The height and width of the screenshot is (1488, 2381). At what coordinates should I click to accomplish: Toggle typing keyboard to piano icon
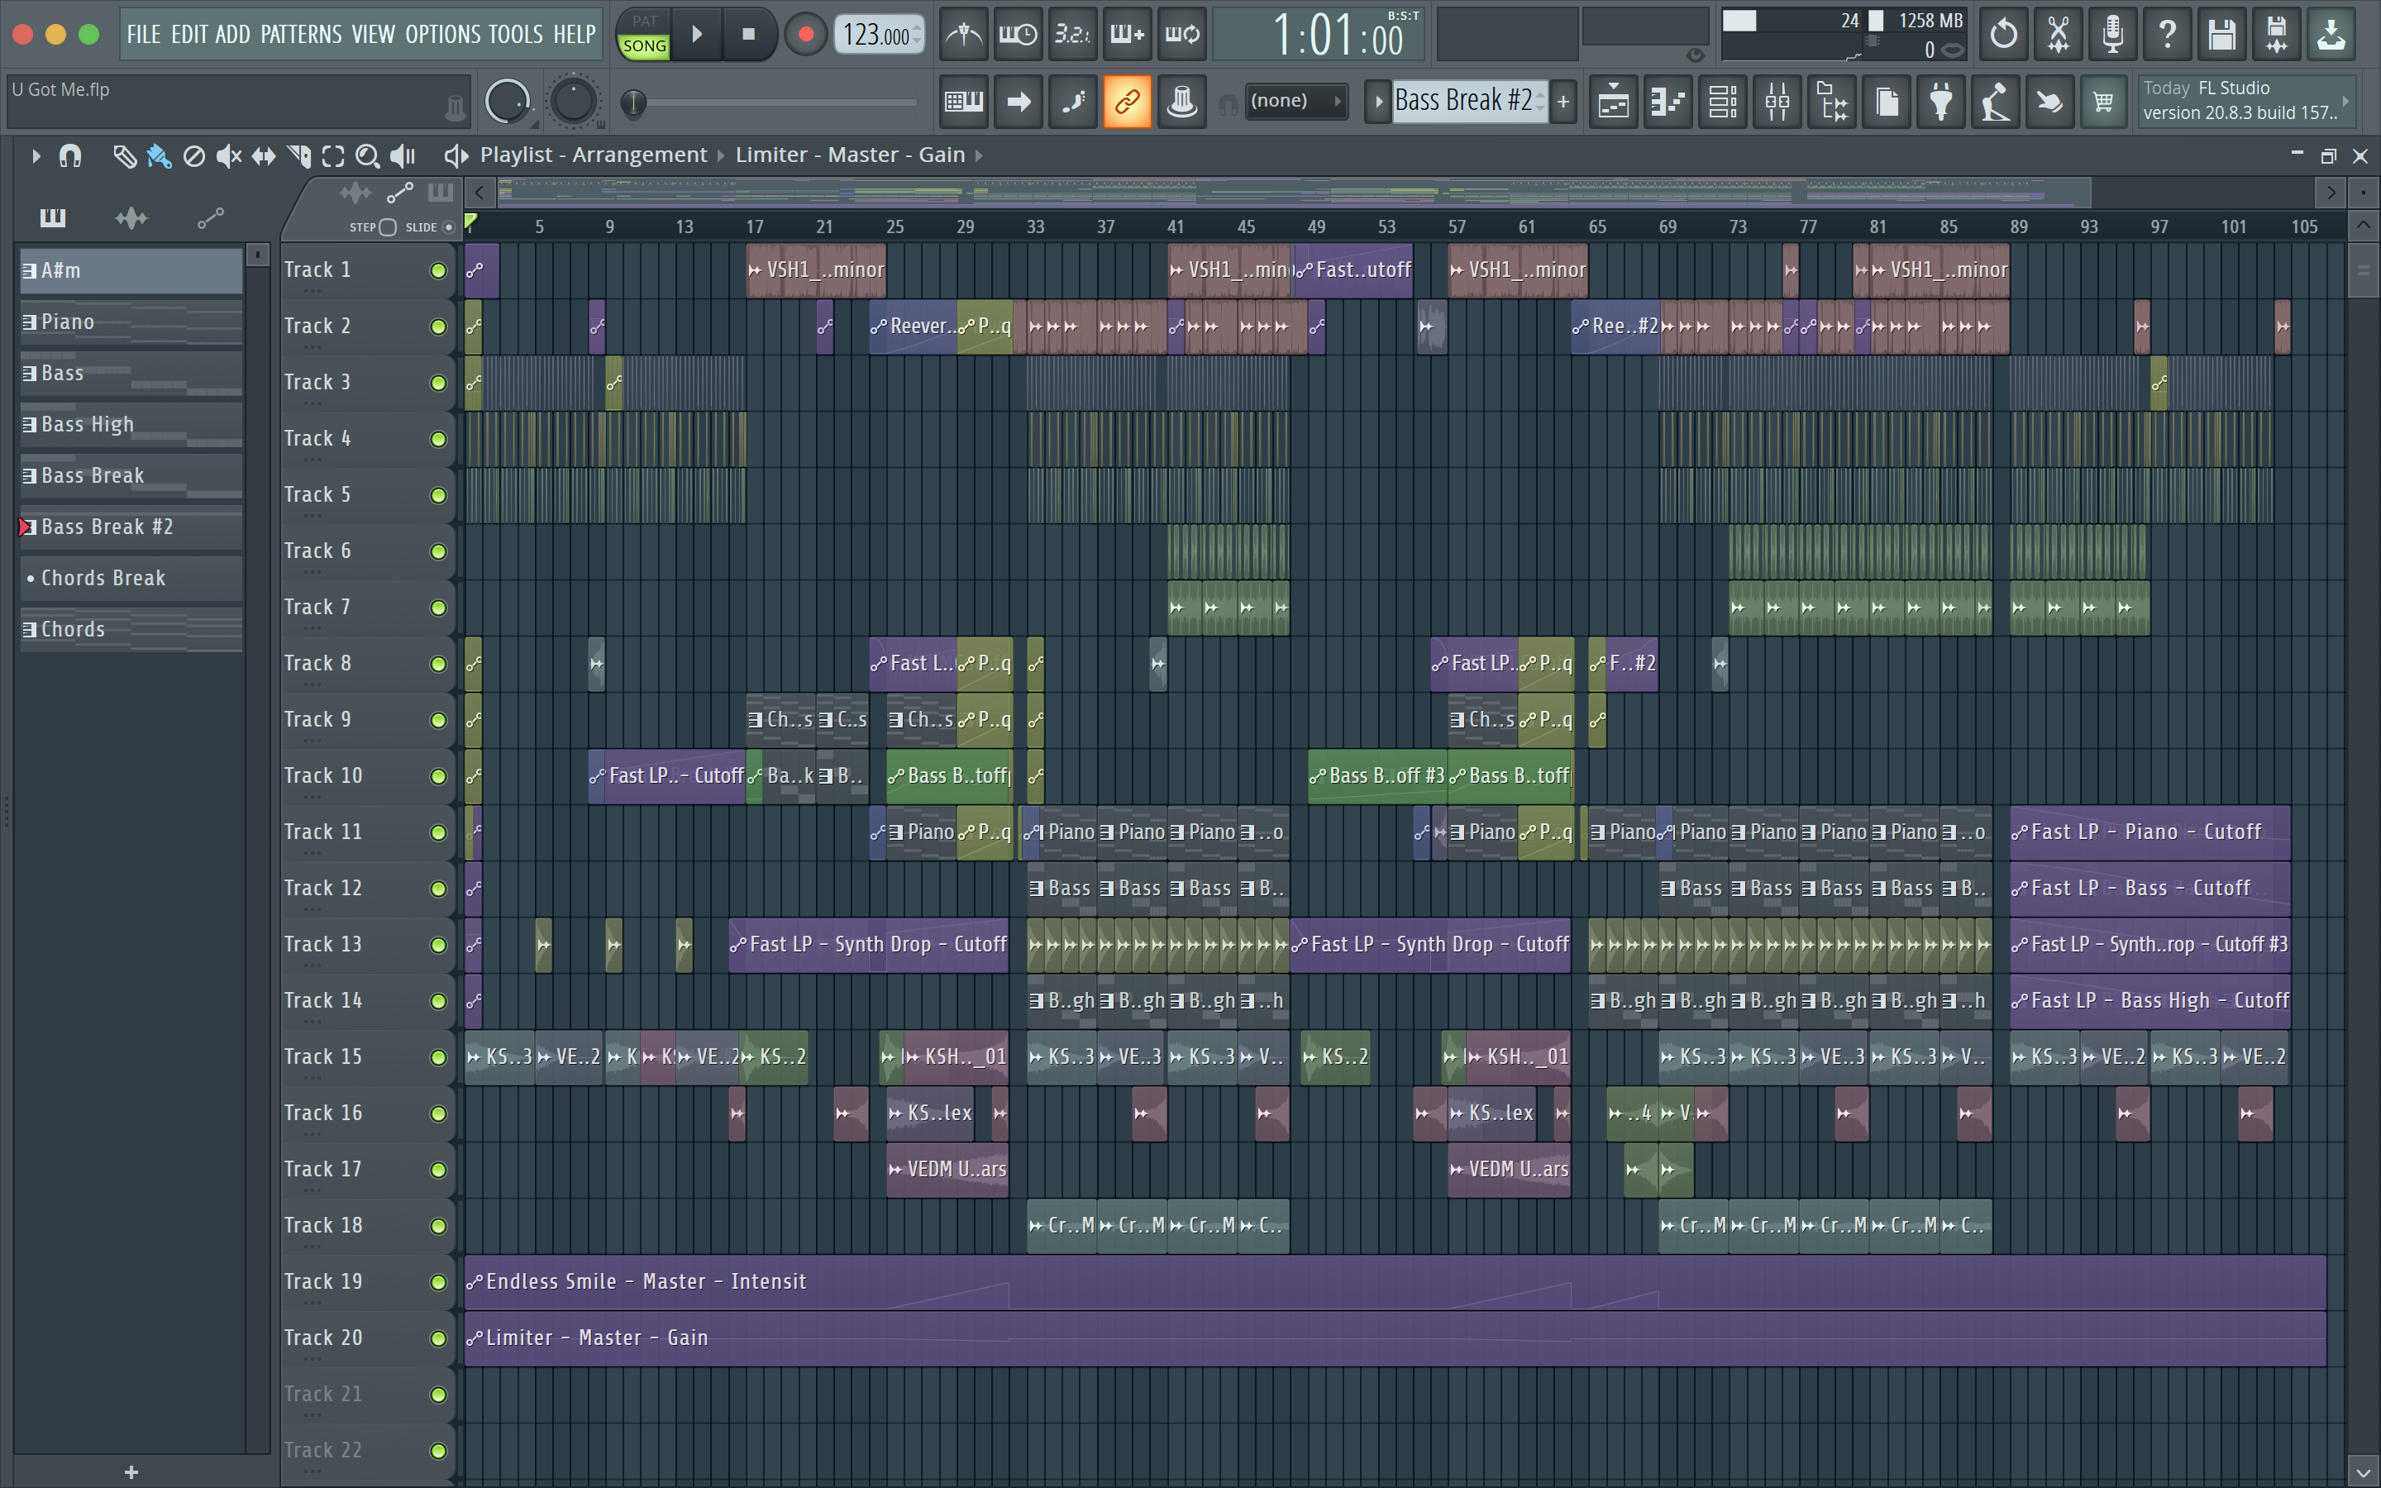963,102
